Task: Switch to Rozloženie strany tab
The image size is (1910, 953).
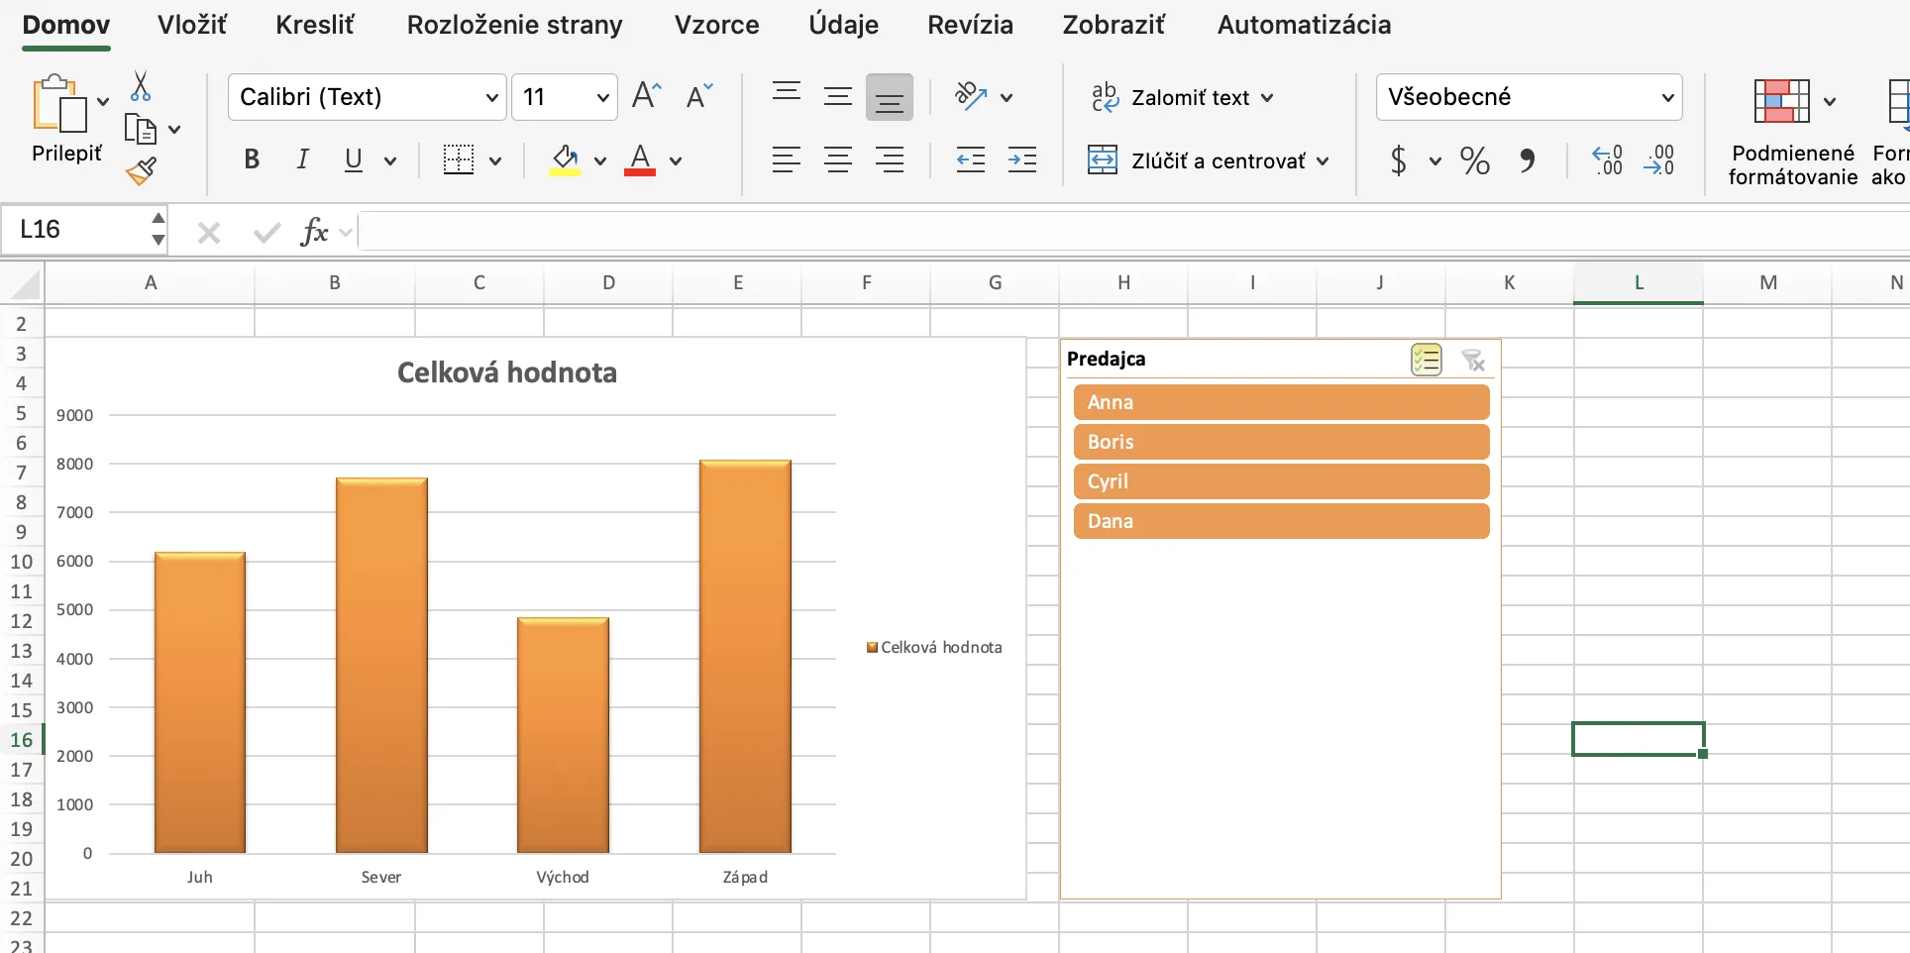Action: point(515,25)
